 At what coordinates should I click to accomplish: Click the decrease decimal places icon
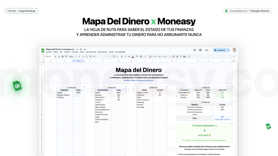click(87, 57)
